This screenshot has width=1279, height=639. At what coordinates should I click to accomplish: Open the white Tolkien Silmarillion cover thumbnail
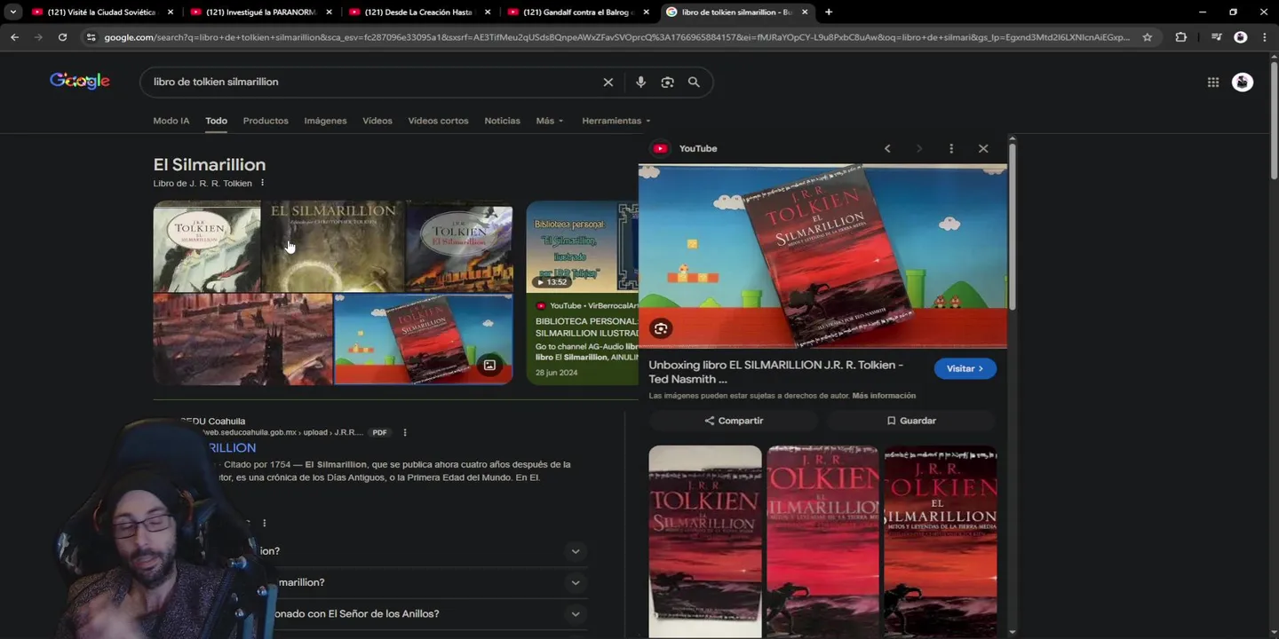[x=206, y=246]
